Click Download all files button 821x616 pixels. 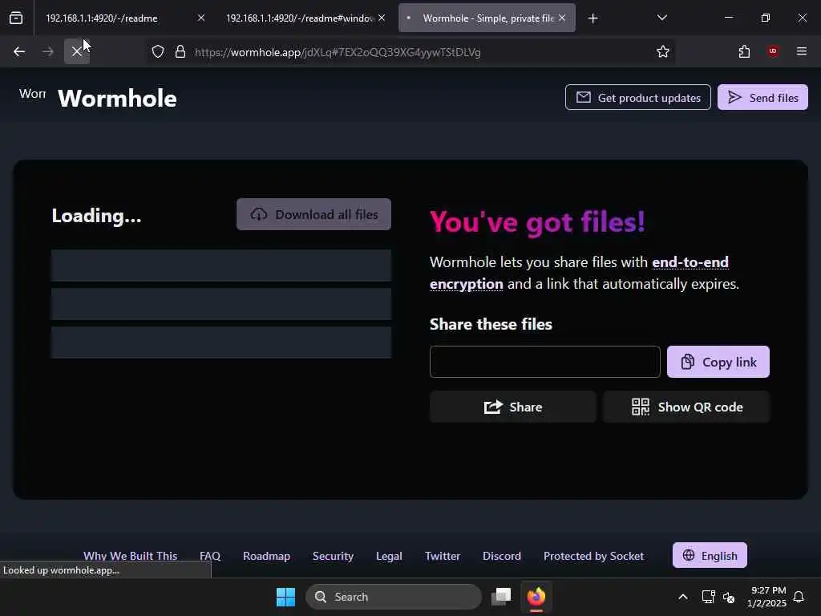click(313, 214)
